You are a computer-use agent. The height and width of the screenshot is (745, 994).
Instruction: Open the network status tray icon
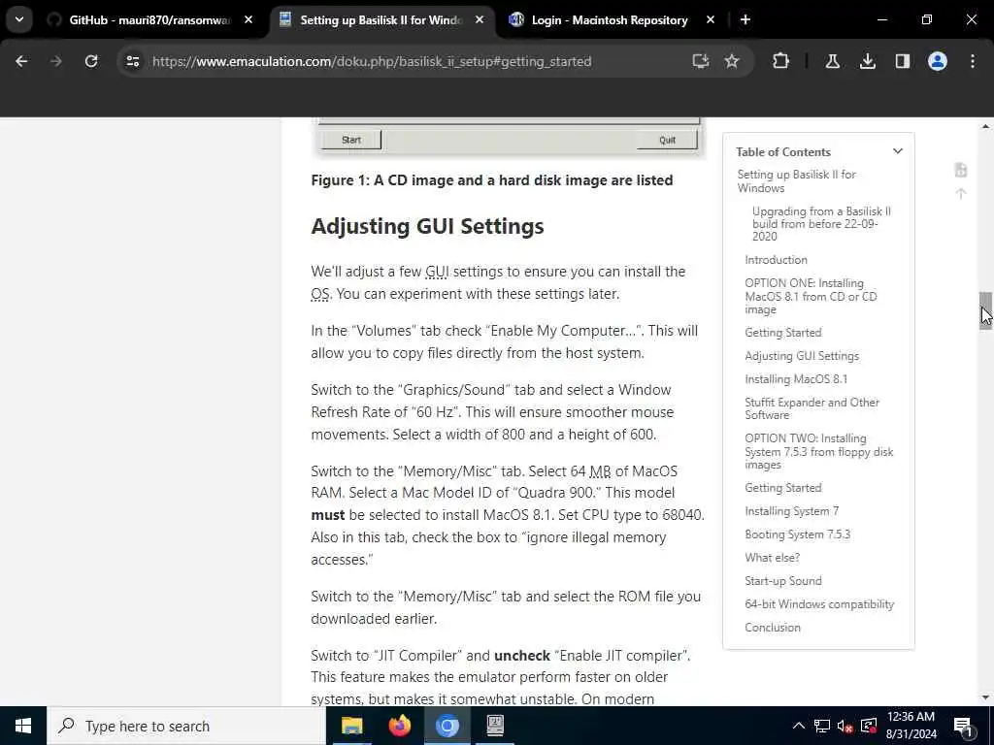pyautogui.click(x=822, y=726)
